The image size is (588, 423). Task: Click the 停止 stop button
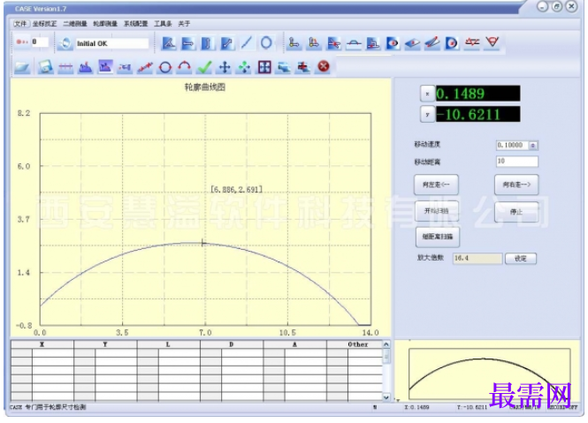coord(516,212)
